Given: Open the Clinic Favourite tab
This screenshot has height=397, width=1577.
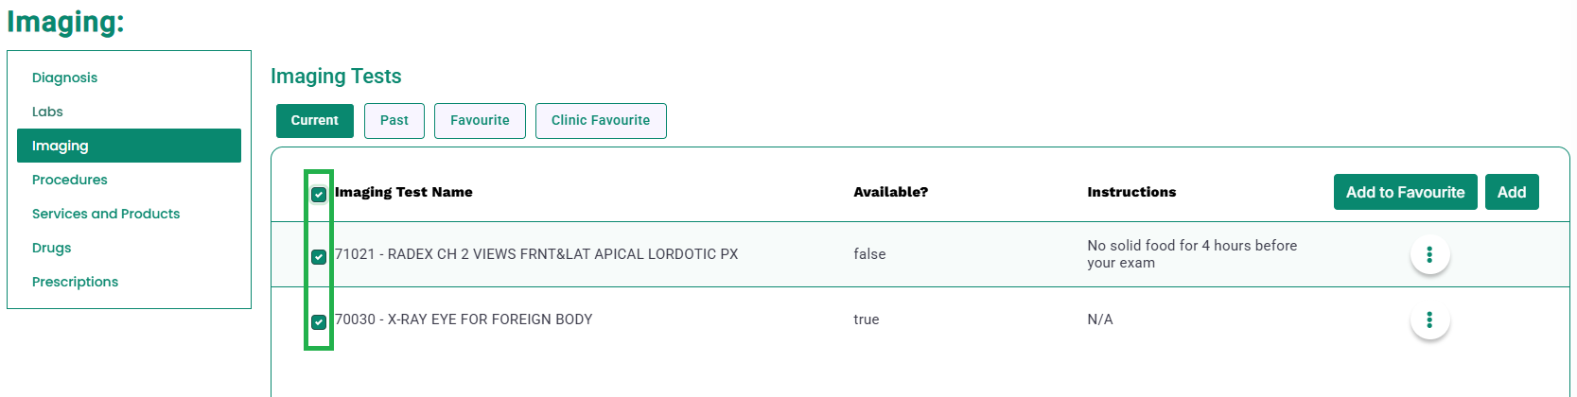Looking at the screenshot, I should pyautogui.click(x=601, y=121).
